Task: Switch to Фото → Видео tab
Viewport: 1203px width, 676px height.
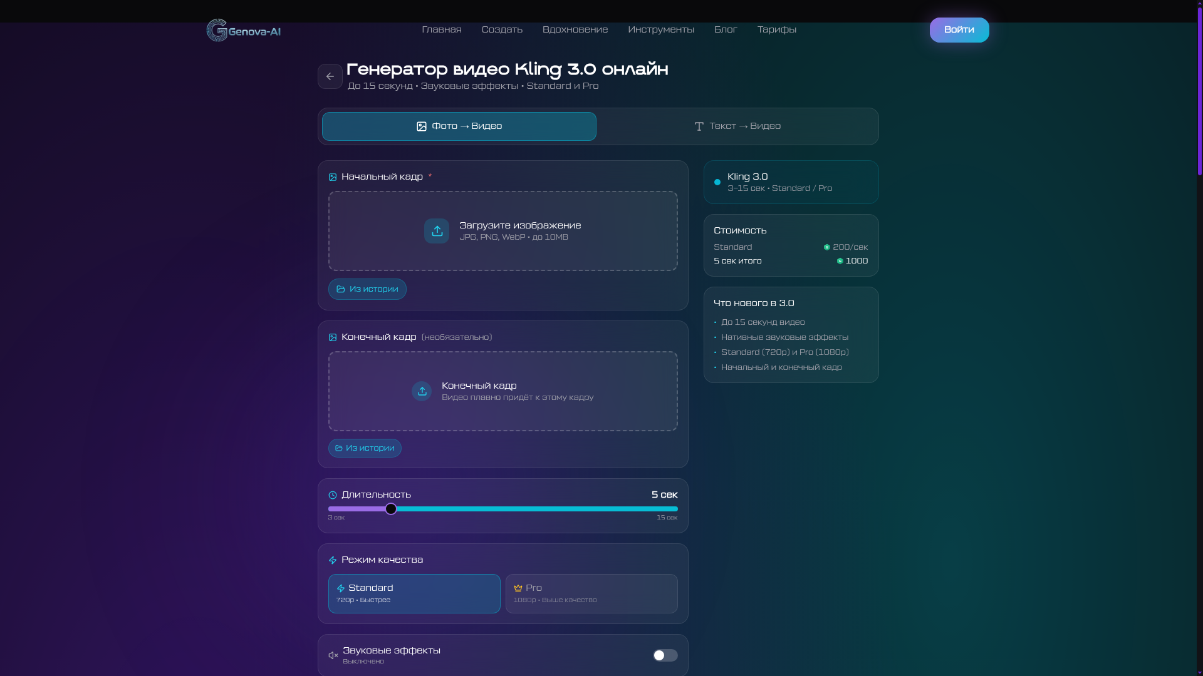Action: coord(459,126)
